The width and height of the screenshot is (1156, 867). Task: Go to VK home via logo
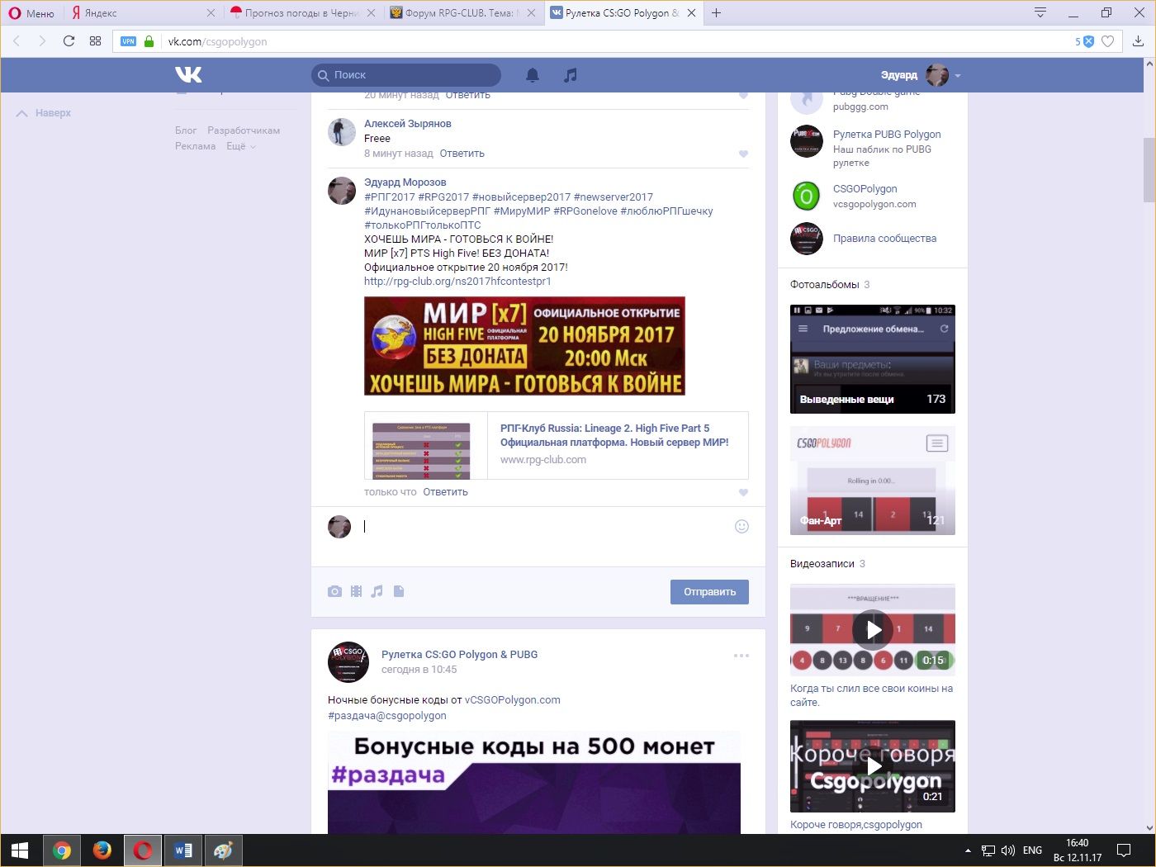(188, 75)
